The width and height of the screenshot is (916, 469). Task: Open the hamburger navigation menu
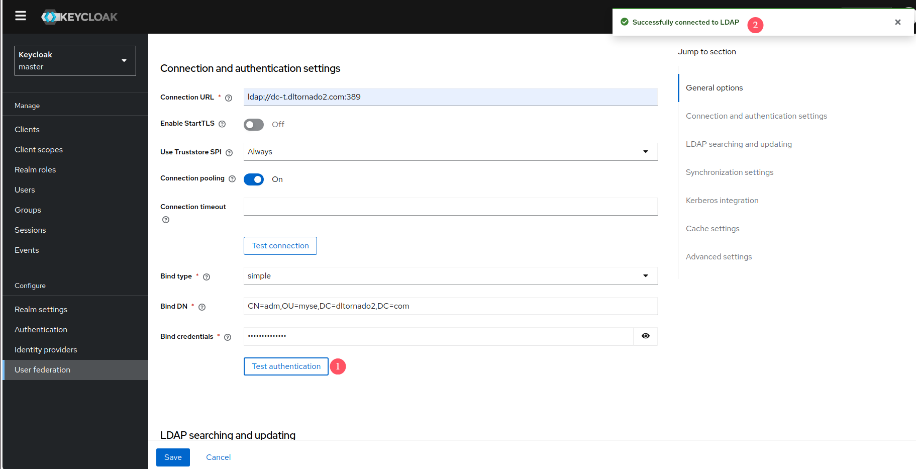[x=21, y=16]
